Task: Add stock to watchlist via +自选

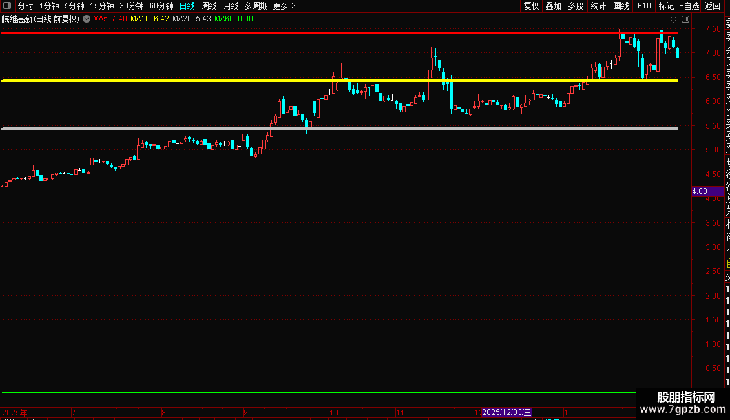Action: 690,6
